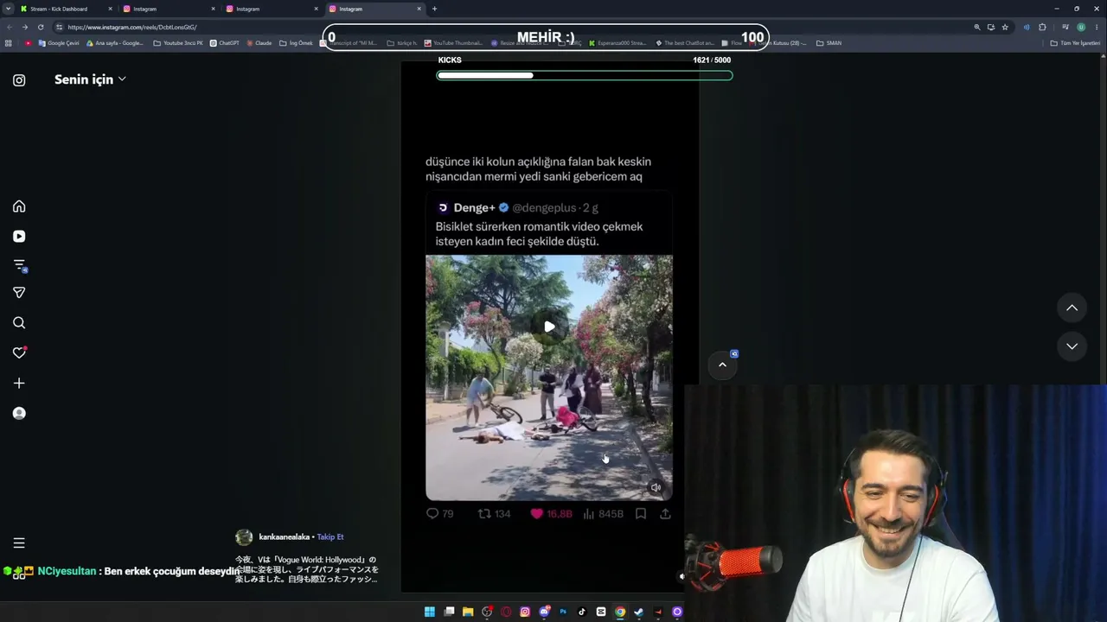Click the round up-arrow button beside reel
The image size is (1107, 622).
[x=722, y=365]
